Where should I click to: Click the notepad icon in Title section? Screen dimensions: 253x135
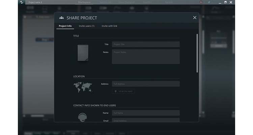tap(83, 53)
